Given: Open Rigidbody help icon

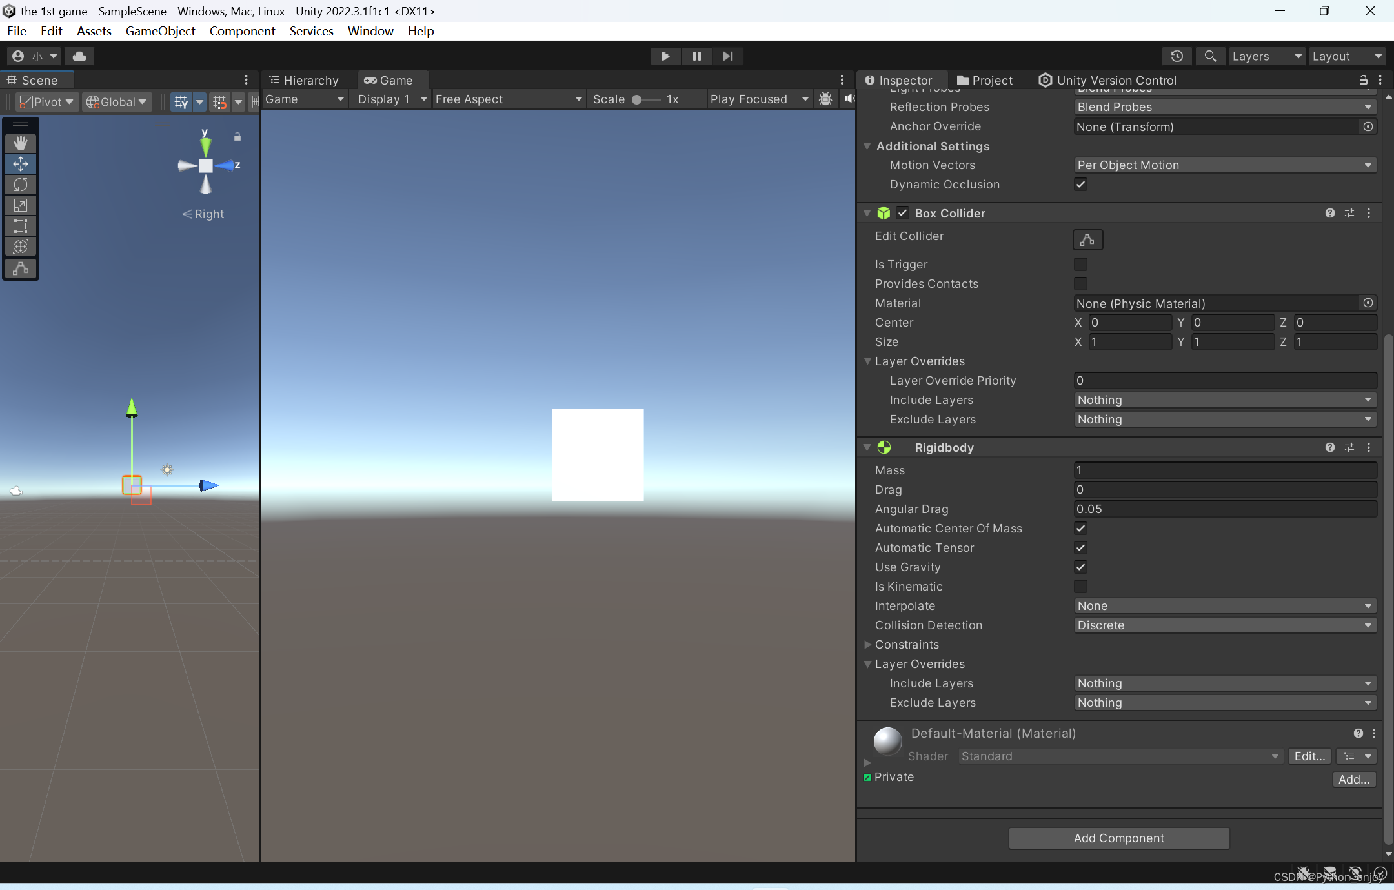Looking at the screenshot, I should pos(1330,447).
